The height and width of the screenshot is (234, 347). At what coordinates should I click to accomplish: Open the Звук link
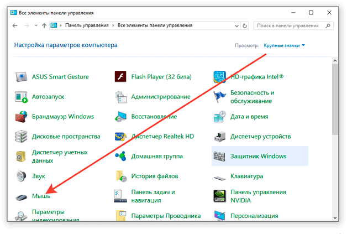39,176
